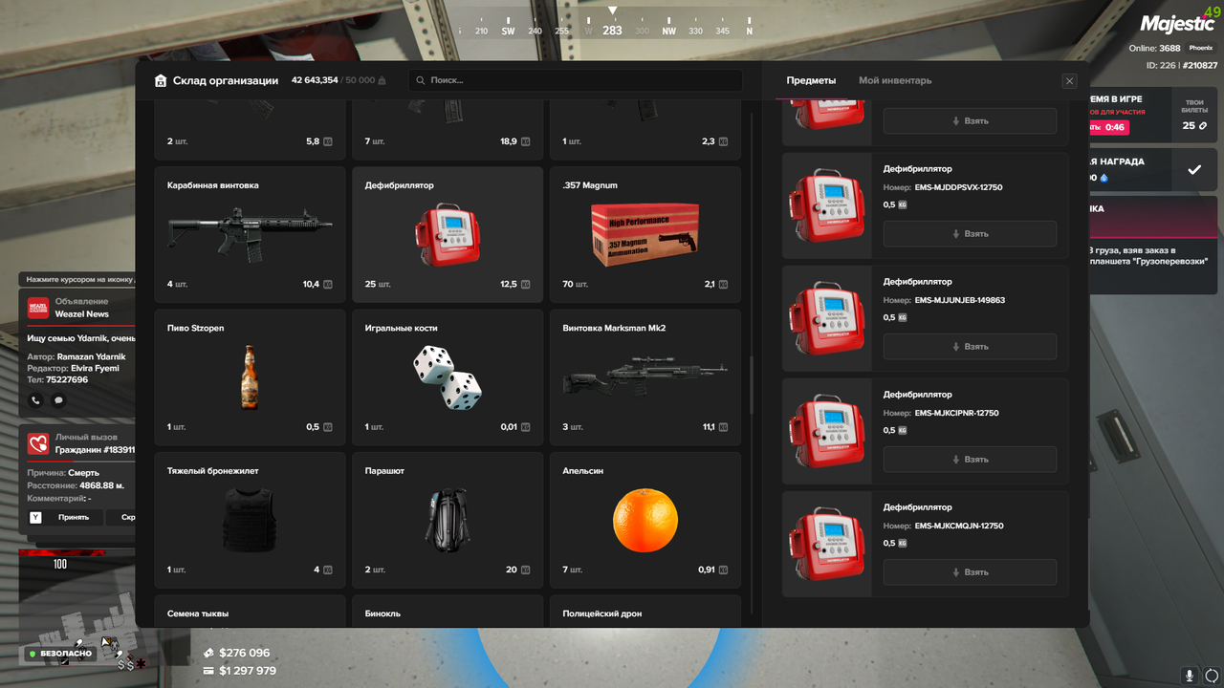Click the black armor vest image

(250, 520)
